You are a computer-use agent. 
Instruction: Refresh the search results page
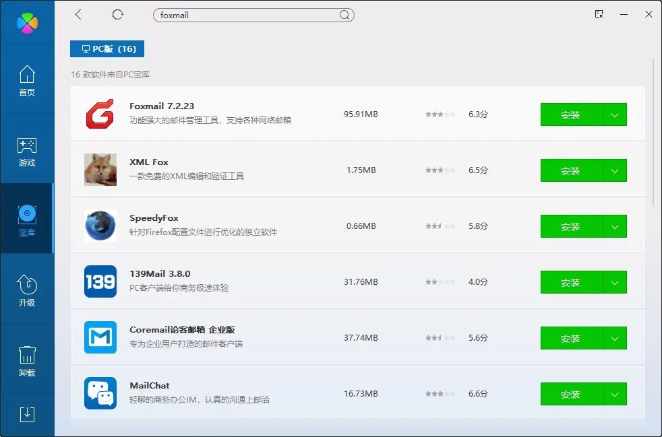pyautogui.click(x=117, y=15)
